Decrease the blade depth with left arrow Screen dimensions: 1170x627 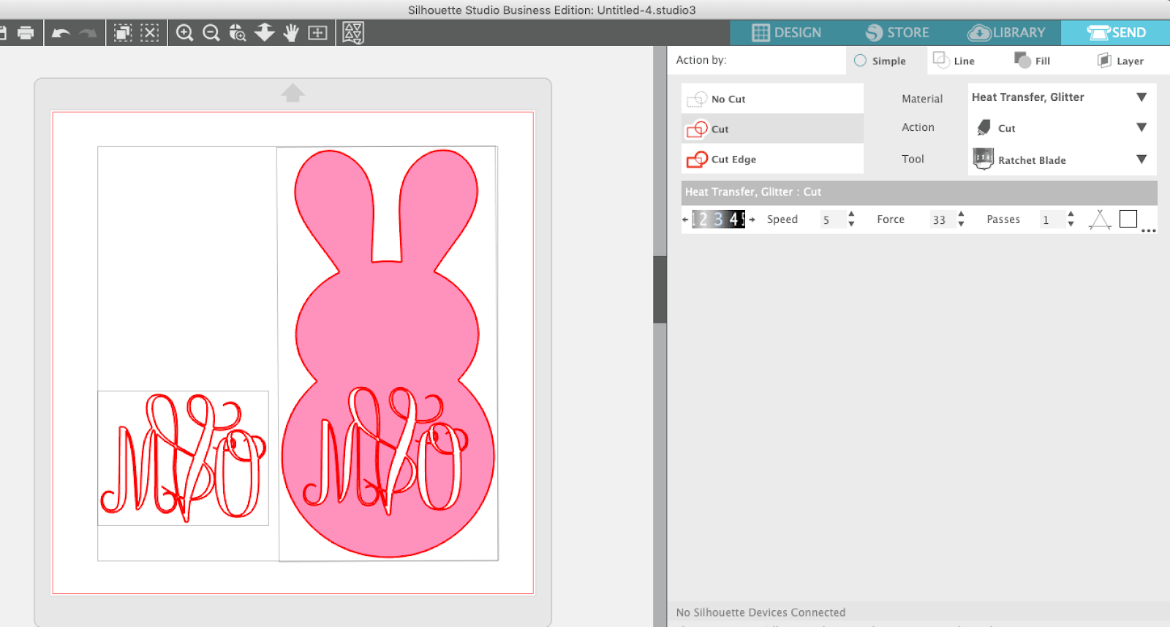(685, 219)
